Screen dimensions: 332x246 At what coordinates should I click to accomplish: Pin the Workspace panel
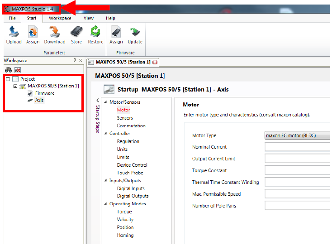pyautogui.click(x=75, y=60)
